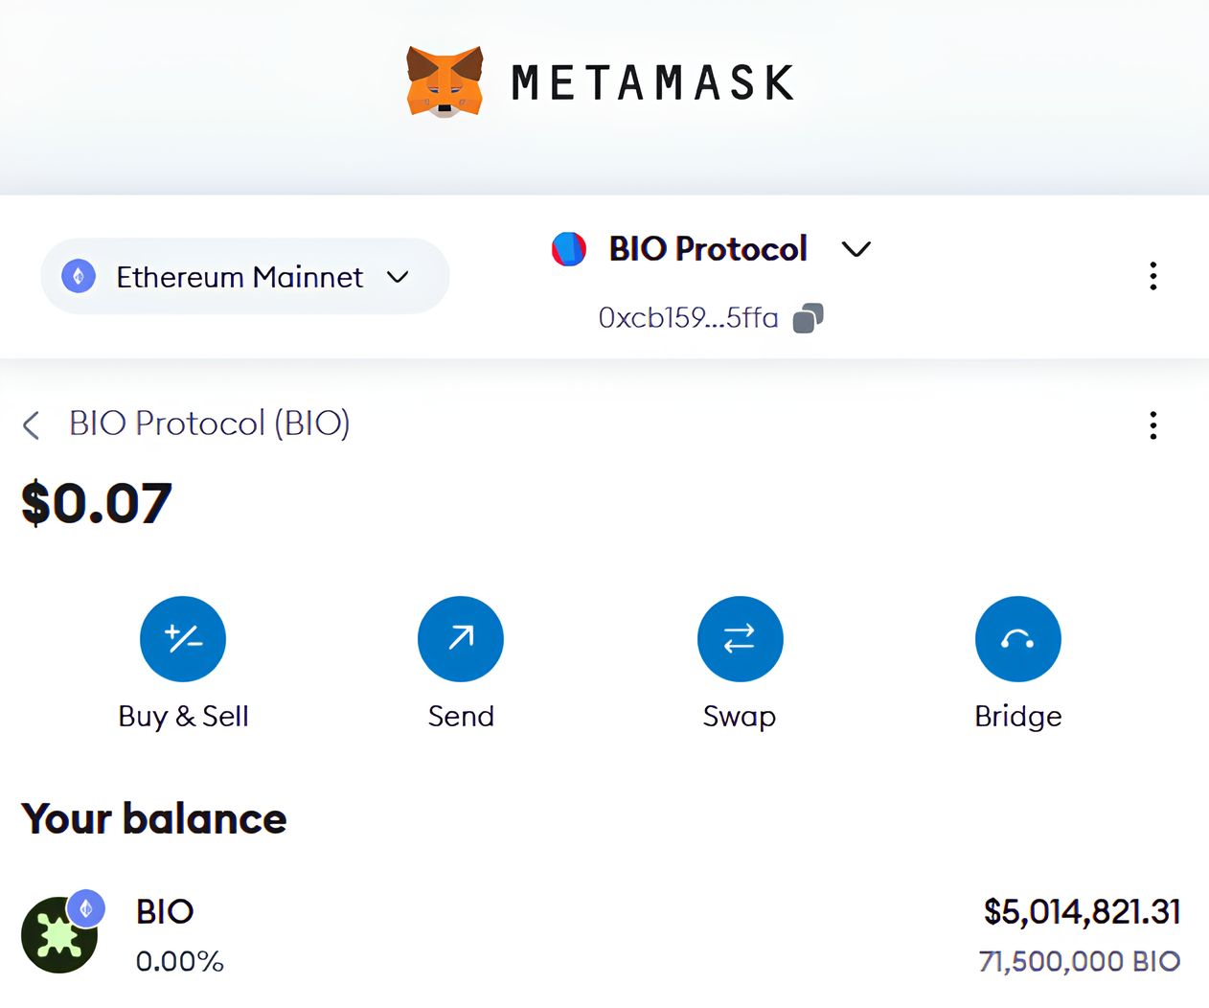Click the BIO token logo in balance
Image resolution: width=1209 pixels, height=1008 pixels.
point(59,935)
